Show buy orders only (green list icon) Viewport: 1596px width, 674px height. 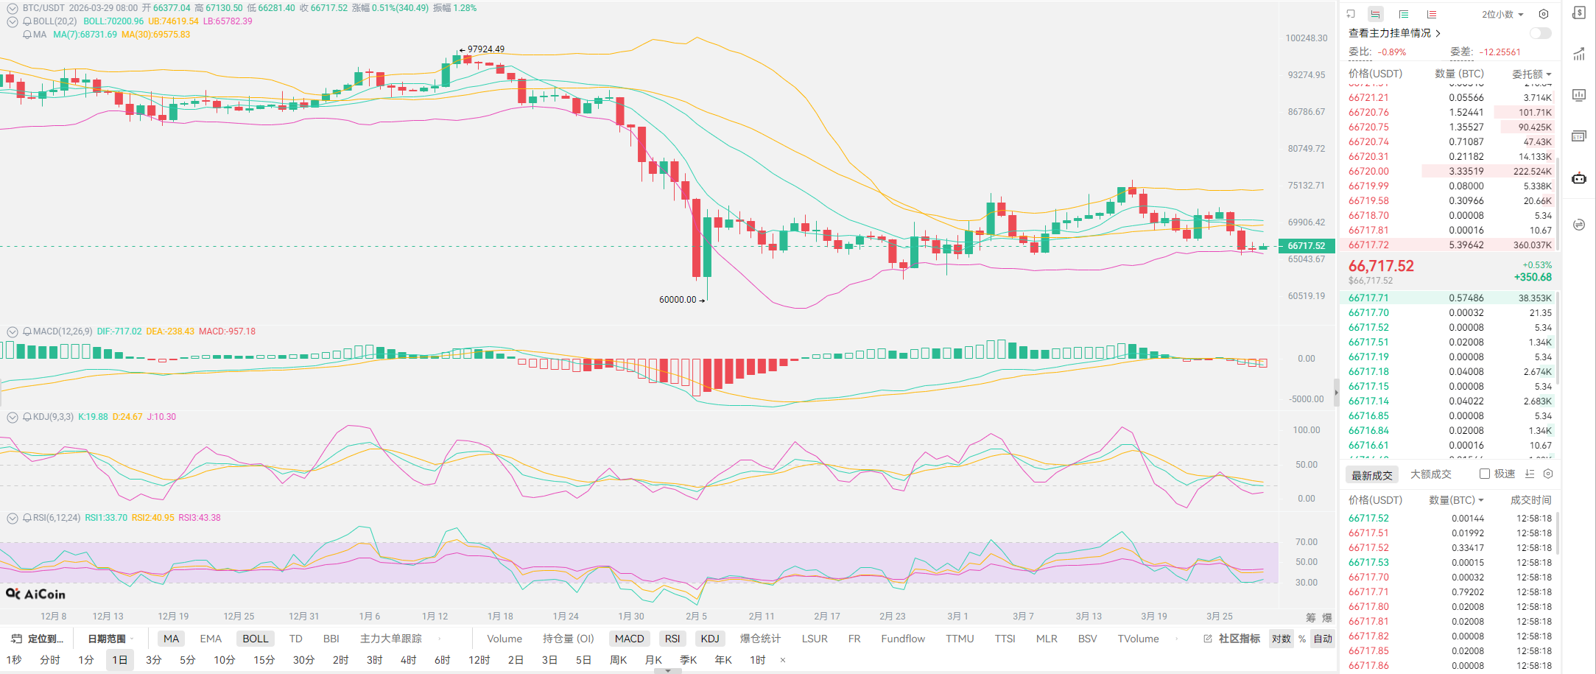[x=1404, y=14]
